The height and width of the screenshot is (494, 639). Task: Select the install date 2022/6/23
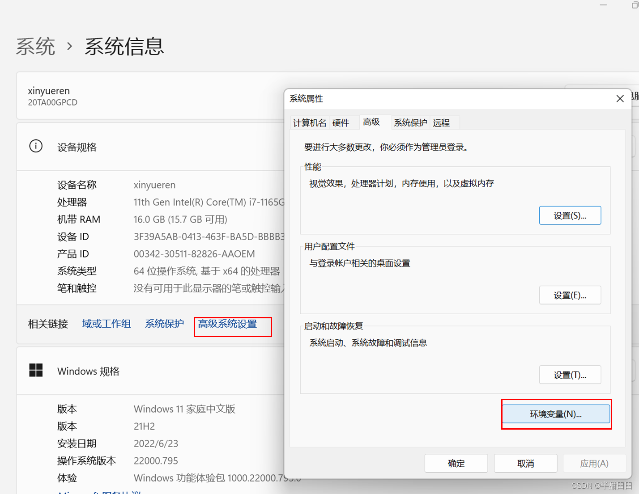156,443
